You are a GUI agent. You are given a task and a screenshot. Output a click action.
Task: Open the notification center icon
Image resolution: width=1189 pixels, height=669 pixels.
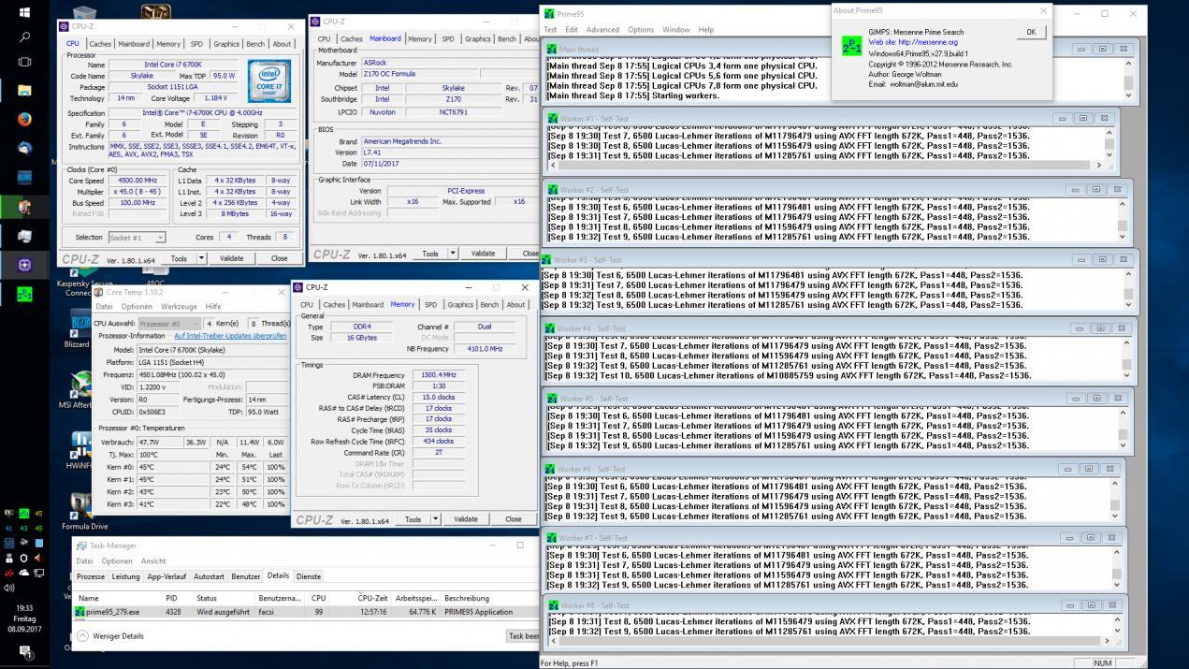25,654
